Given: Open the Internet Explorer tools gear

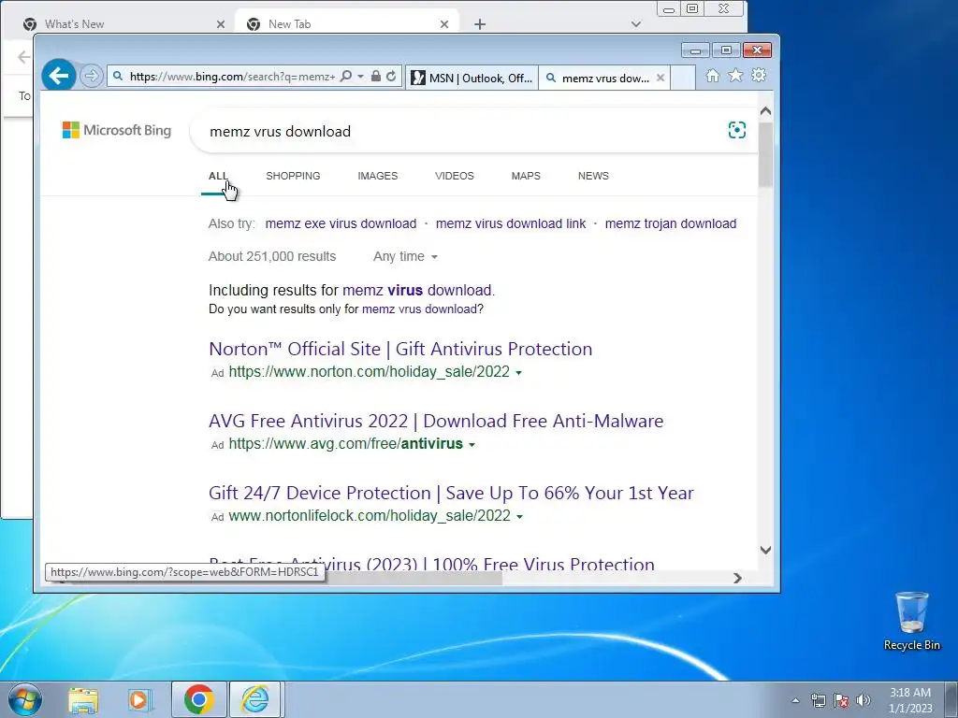Looking at the screenshot, I should (759, 75).
